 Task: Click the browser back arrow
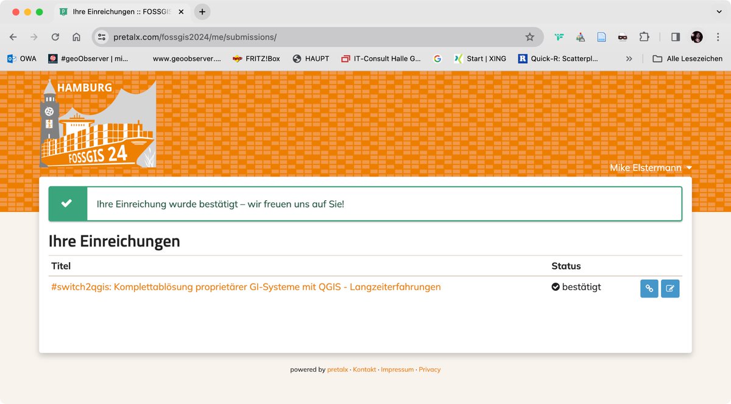13,37
